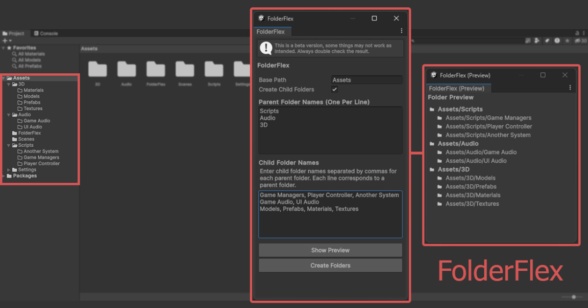Select Materials folder in project tree
This screenshot has height=308, width=588.
point(30,90)
